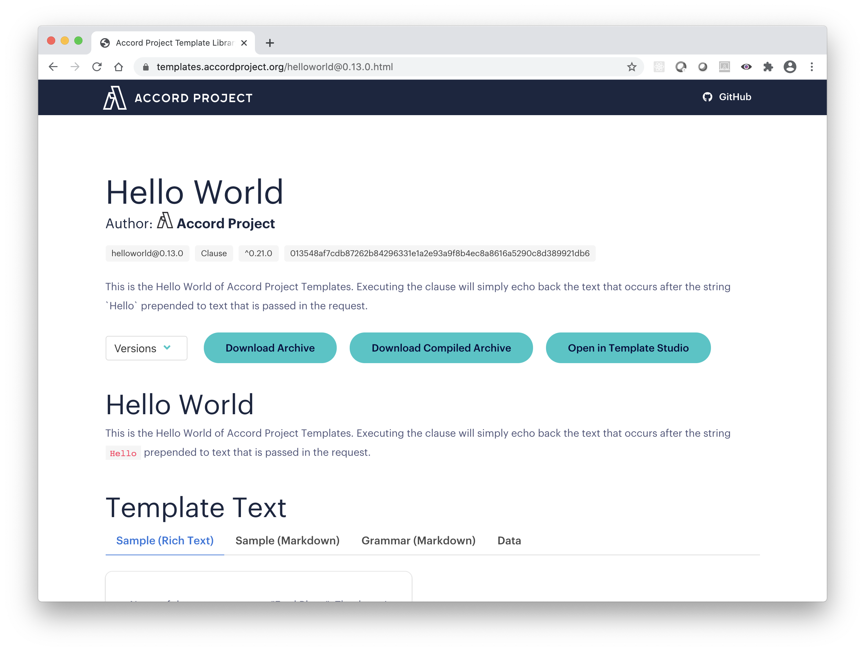Open the Extensions puzzle piece menu

(x=768, y=67)
